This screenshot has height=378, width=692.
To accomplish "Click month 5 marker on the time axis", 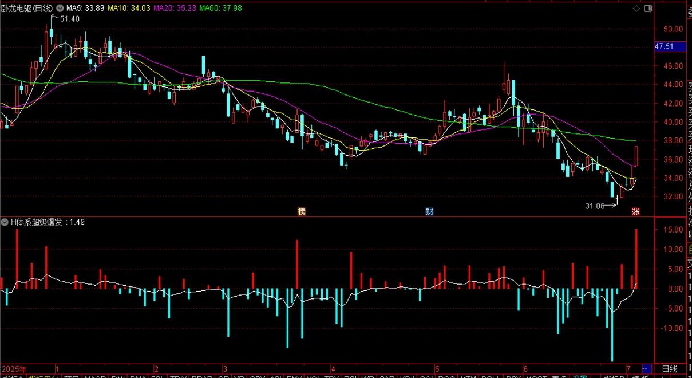I will [x=436, y=368].
